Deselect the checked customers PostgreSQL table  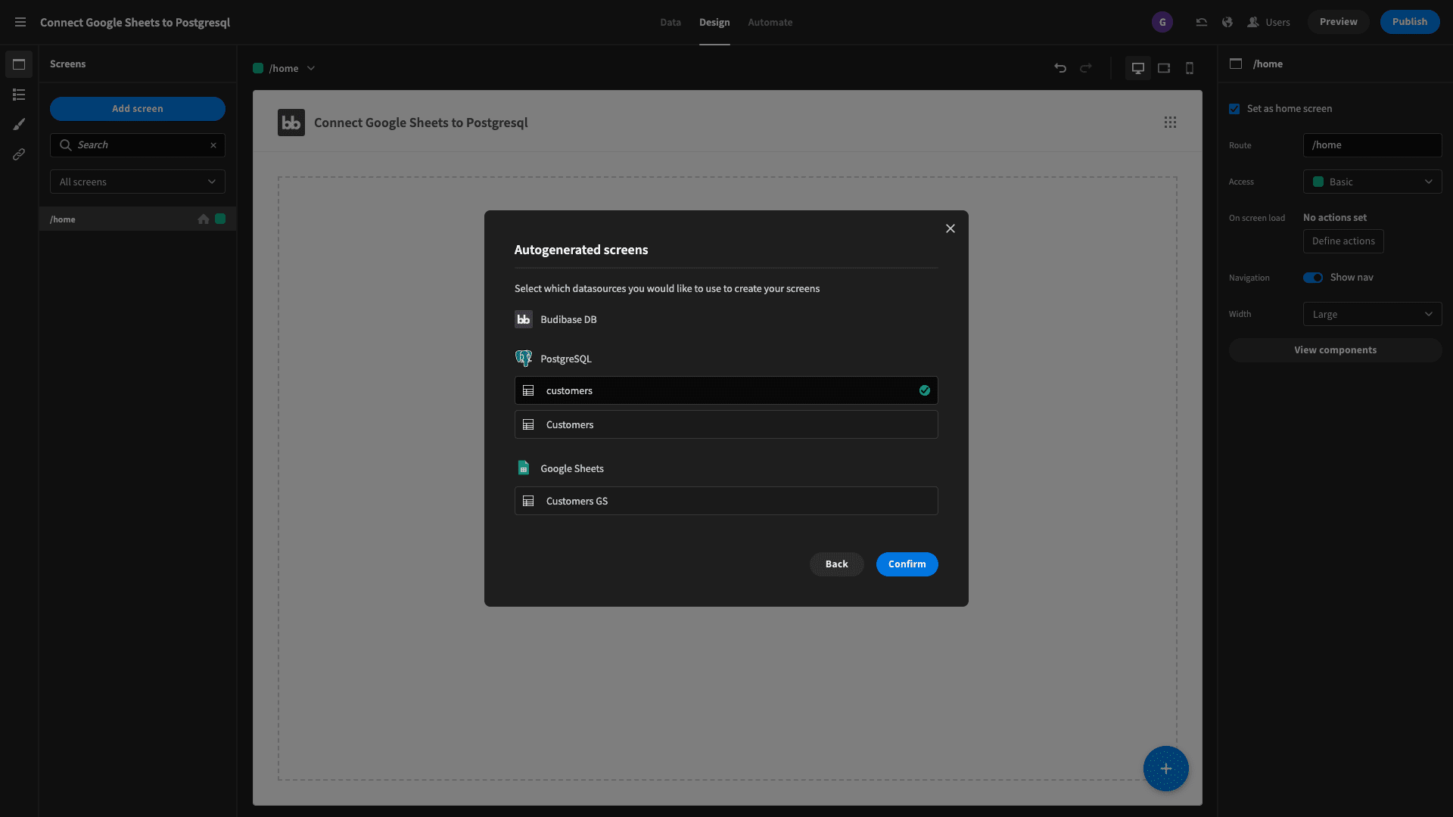726,390
